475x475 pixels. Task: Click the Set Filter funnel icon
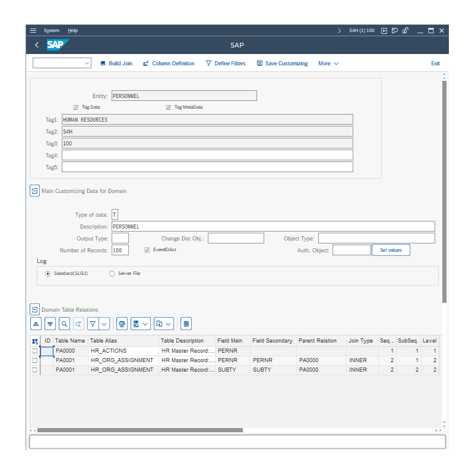pos(93,324)
